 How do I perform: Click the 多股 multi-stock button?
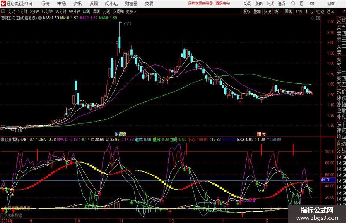(267, 11)
